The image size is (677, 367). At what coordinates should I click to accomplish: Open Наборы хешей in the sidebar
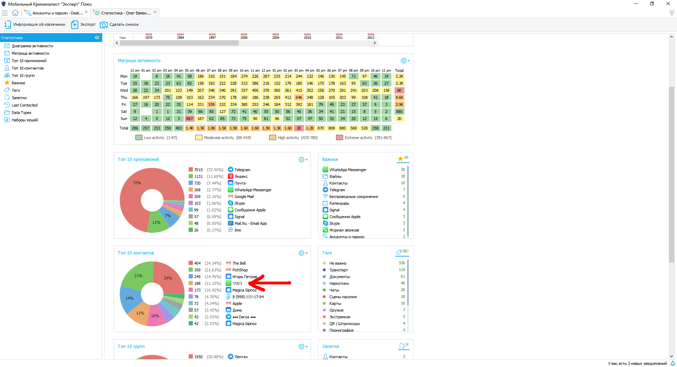(x=25, y=120)
